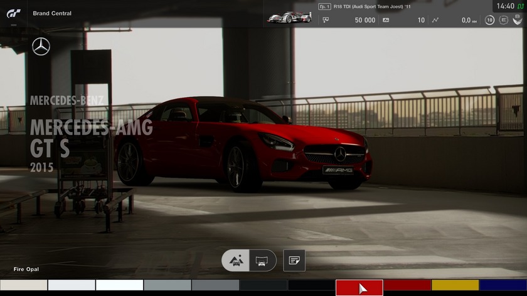527x296 pixels.
Task: Click the credits balance icon
Action: click(x=326, y=20)
